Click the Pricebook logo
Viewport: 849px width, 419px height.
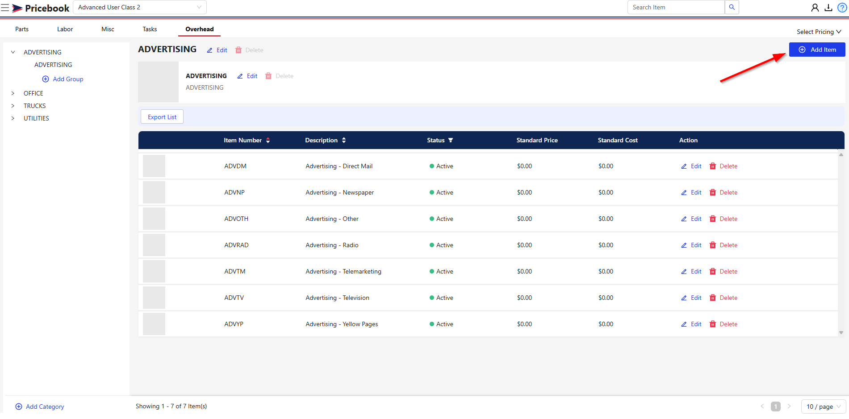coord(41,8)
